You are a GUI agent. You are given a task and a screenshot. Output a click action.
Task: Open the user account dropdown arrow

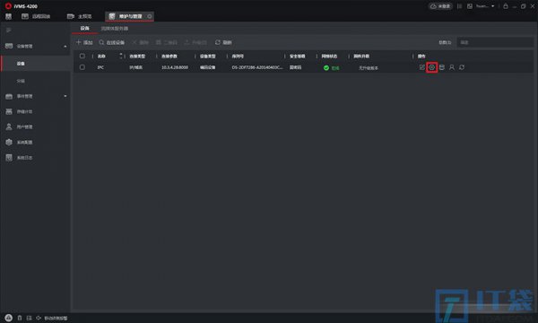(493, 6)
